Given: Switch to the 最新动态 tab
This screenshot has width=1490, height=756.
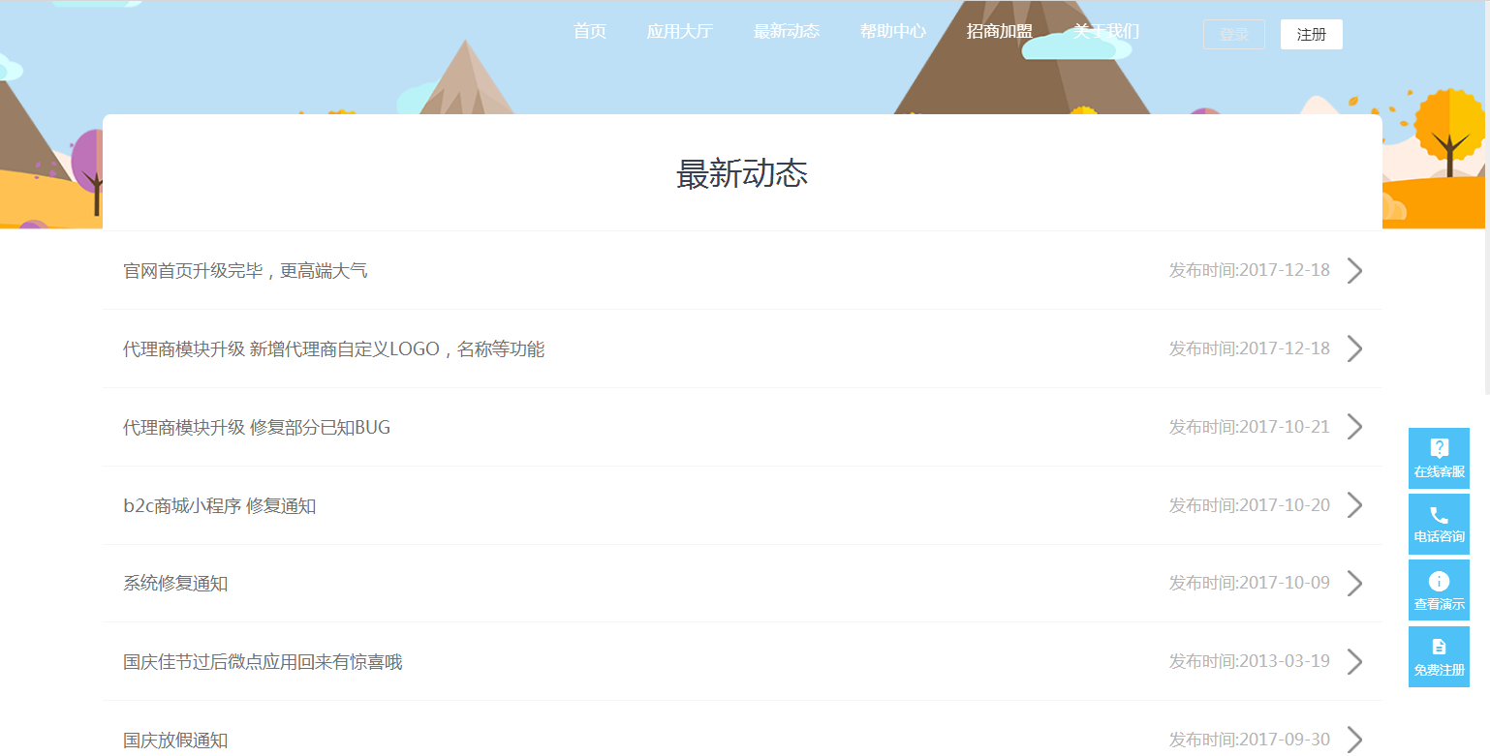Looking at the screenshot, I should tap(786, 31).
